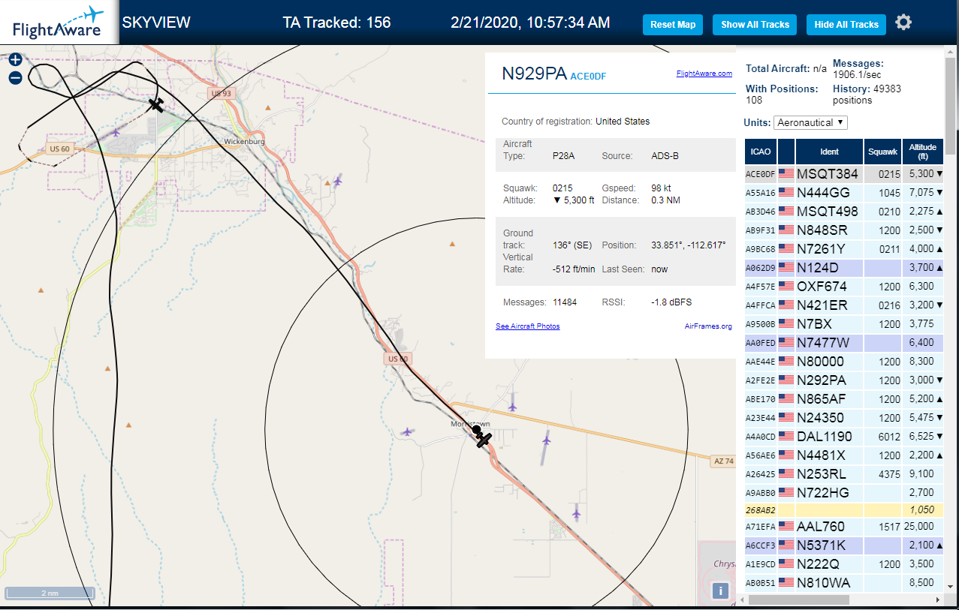Image resolution: width=959 pixels, height=610 pixels.
Task: Click Hide All Tracks button
Action: point(846,24)
